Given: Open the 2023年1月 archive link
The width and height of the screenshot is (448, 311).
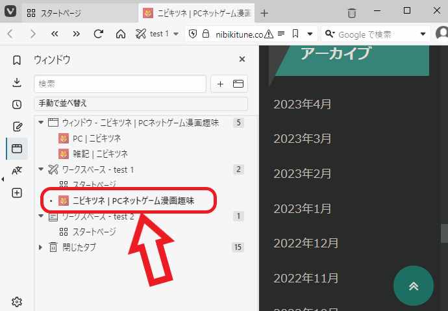Looking at the screenshot, I should pos(303,209).
